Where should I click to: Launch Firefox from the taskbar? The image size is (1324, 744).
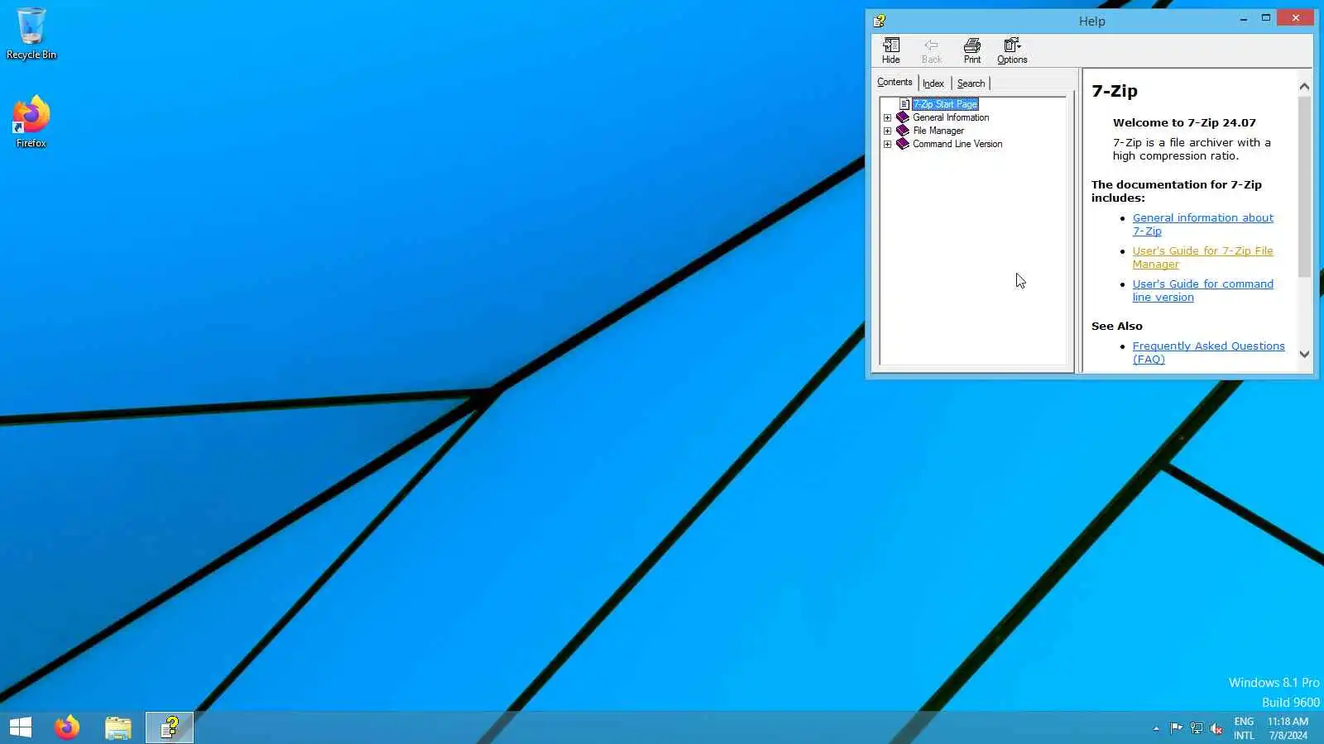(67, 727)
